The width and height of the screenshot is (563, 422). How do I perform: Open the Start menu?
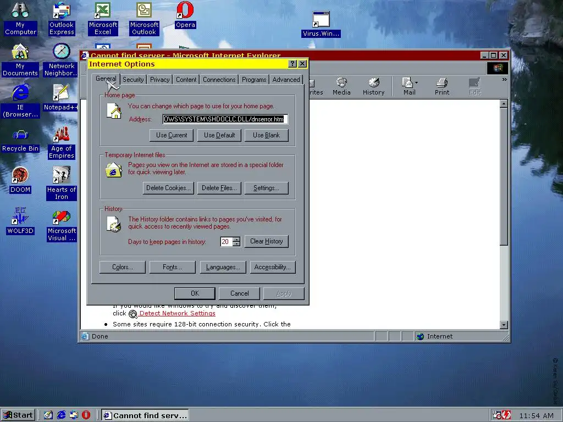click(18, 415)
